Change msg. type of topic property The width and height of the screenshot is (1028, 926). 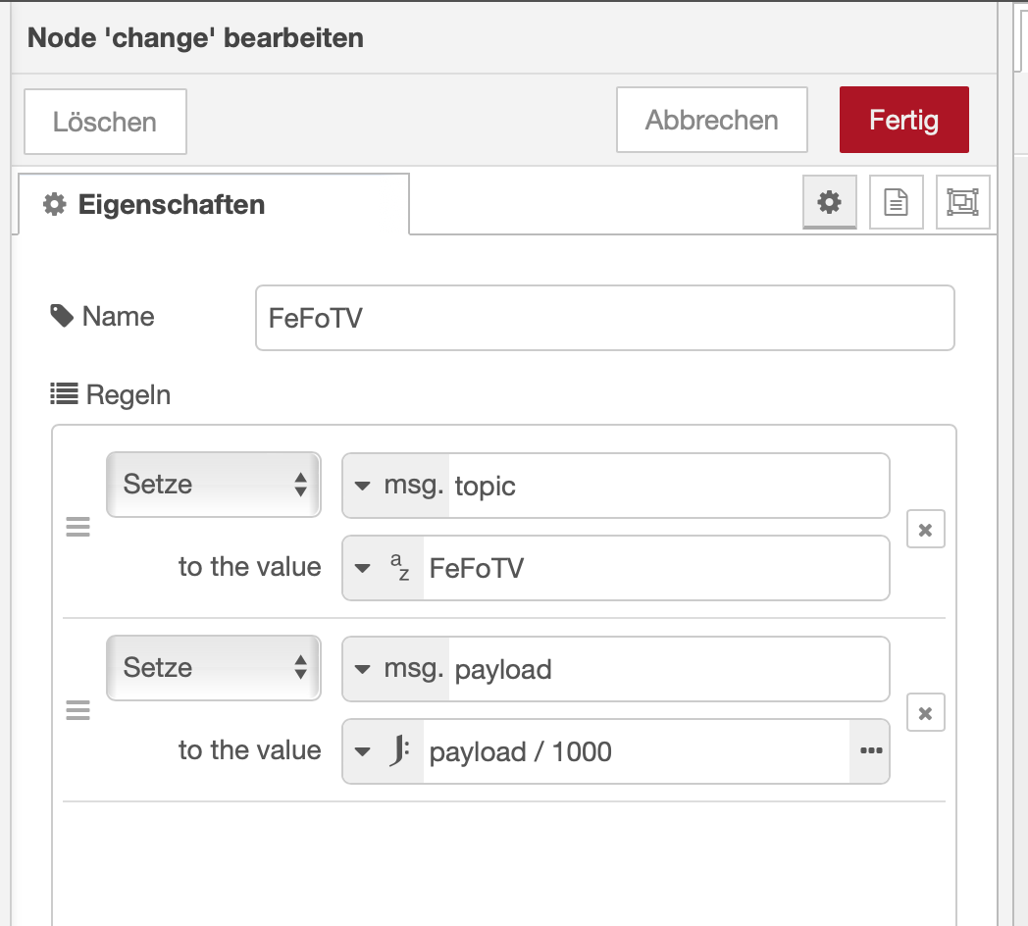click(x=396, y=485)
